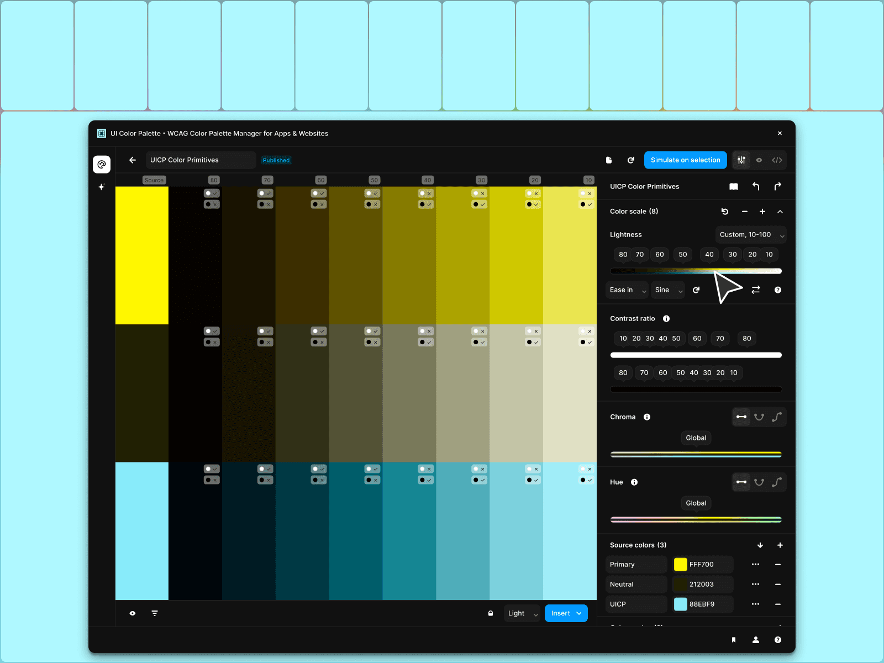
Task: Collapse the Color scale section
Action: [x=780, y=212]
